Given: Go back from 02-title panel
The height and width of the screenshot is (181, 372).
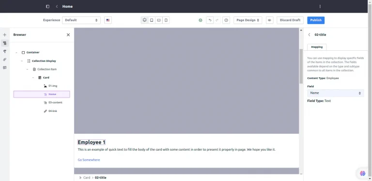Looking at the screenshot, I should (309, 35).
